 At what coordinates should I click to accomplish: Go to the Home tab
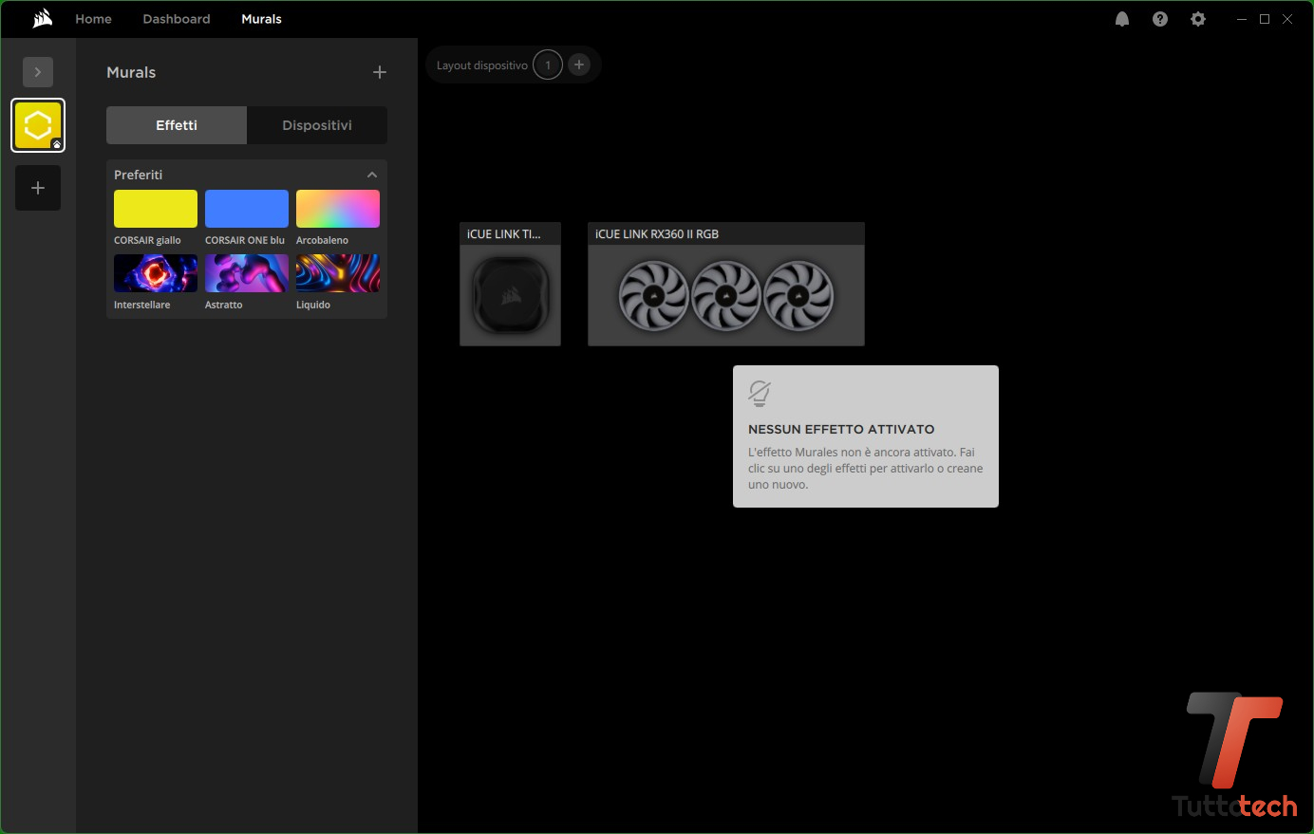tap(93, 19)
